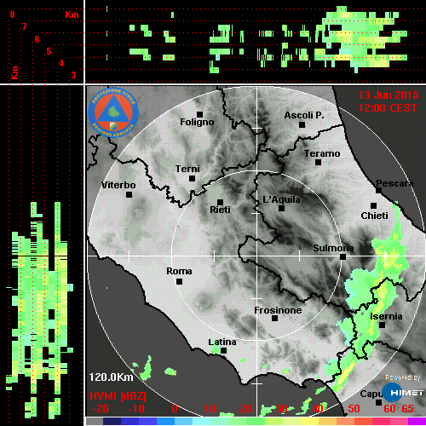Click the Powered by text
Viewport: 426px width, 426px height.
(403, 377)
